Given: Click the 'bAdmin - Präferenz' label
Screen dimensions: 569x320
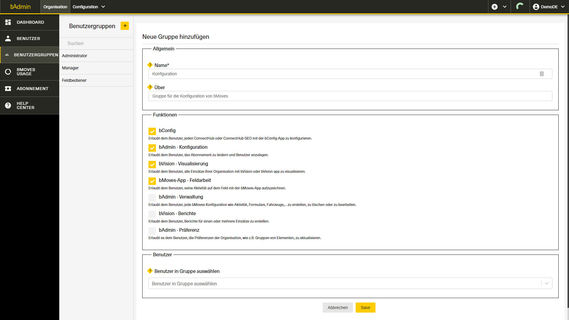Looking at the screenshot, I should pyautogui.click(x=179, y=230).
